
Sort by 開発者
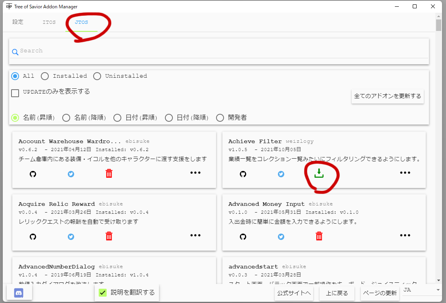click(x=220, y=117)
